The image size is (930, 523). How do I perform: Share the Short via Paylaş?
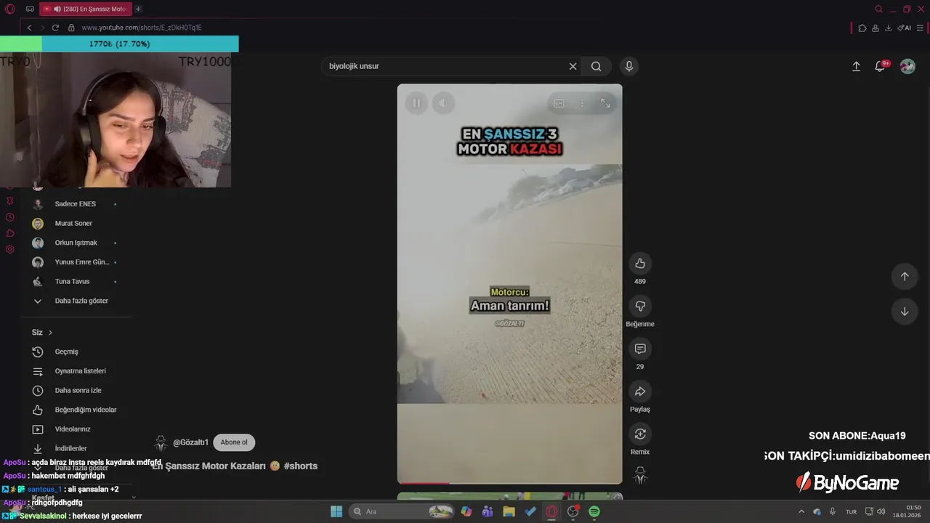pos(640,392)
